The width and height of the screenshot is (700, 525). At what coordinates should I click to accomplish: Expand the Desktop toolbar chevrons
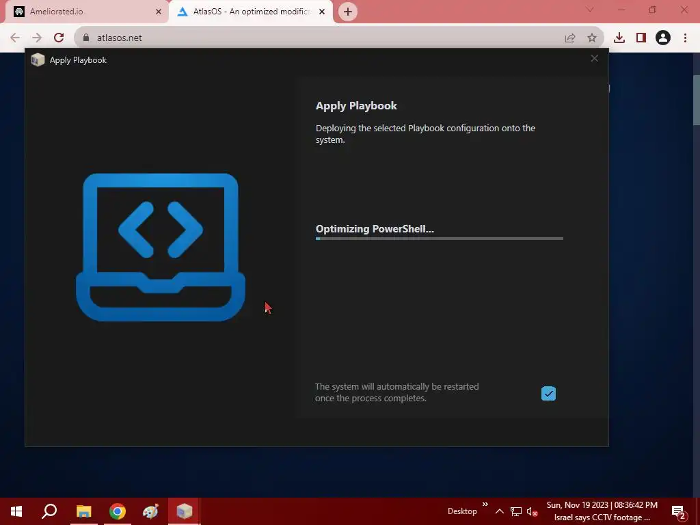485,504
